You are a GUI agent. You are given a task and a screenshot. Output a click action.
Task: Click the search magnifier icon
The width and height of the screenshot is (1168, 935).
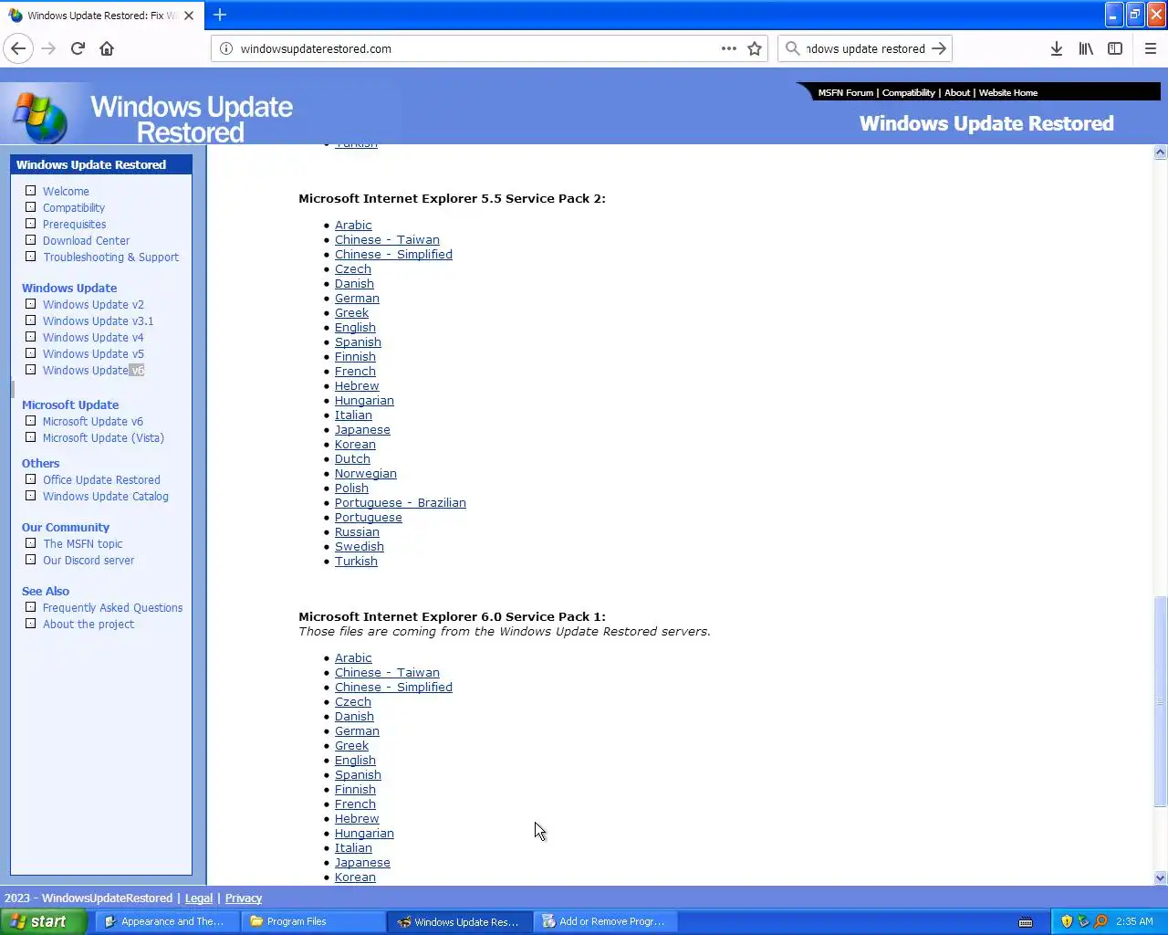coord(792,48)
